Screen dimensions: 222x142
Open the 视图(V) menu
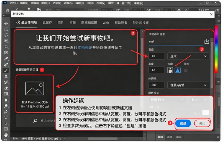click(101, 3)
